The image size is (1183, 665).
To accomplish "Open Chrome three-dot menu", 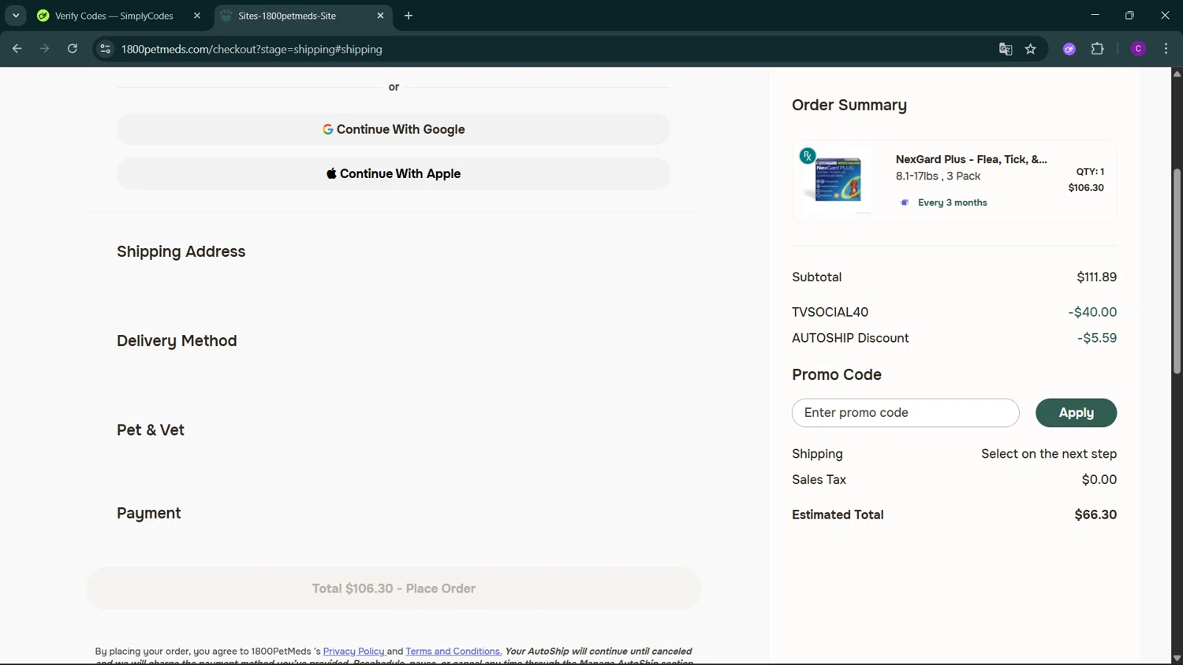I will pyautogui.click(x=1166, y=49).
